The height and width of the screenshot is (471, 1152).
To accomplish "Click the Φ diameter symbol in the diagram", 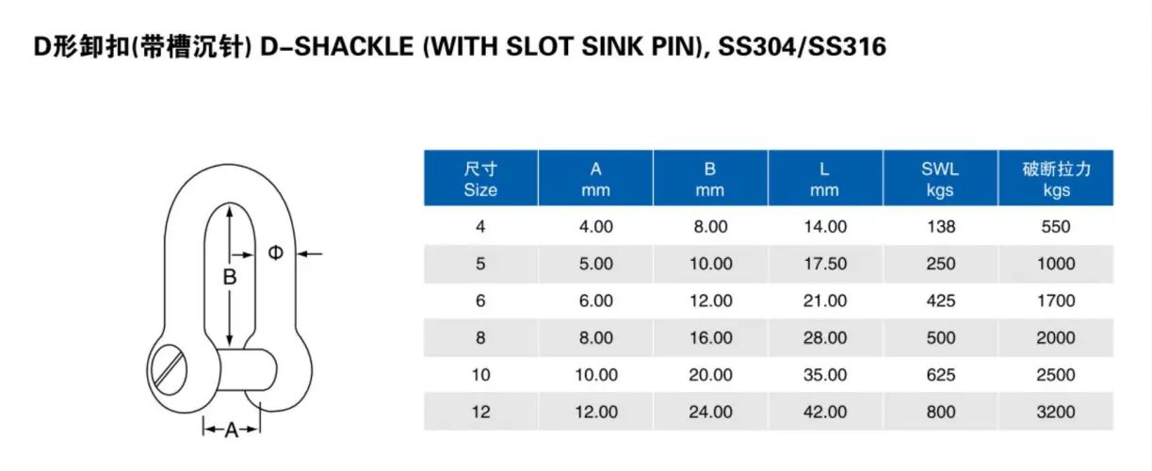I will 276,252.
